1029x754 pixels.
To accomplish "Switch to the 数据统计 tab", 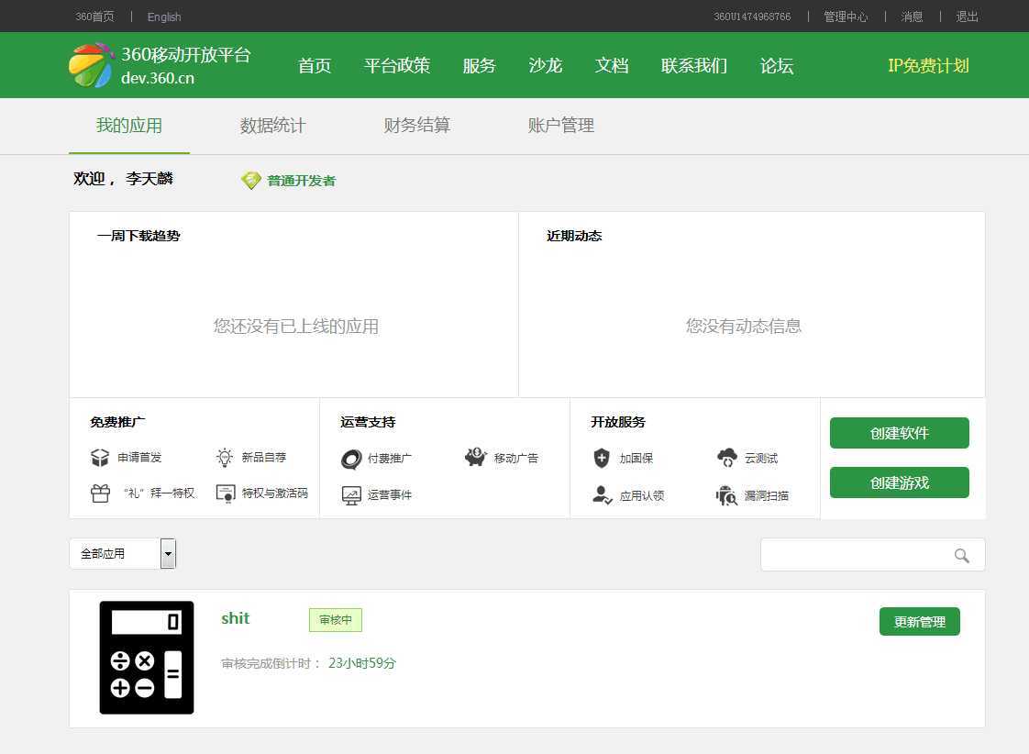I will (273, 126).
